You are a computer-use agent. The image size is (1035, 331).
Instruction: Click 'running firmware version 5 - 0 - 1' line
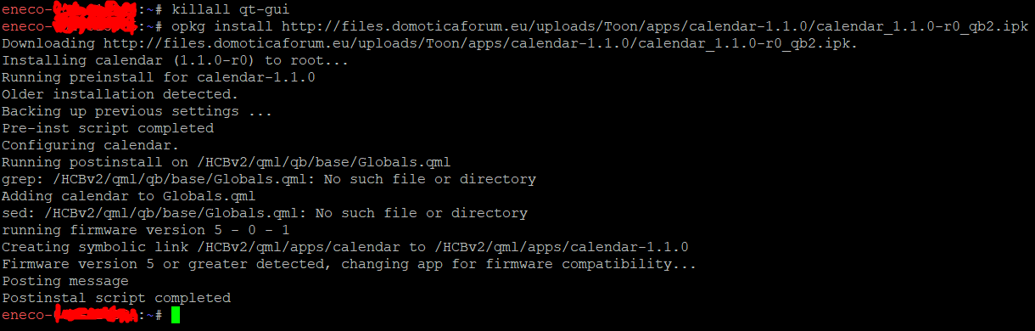pyautogui.click(x=145, y=230)
